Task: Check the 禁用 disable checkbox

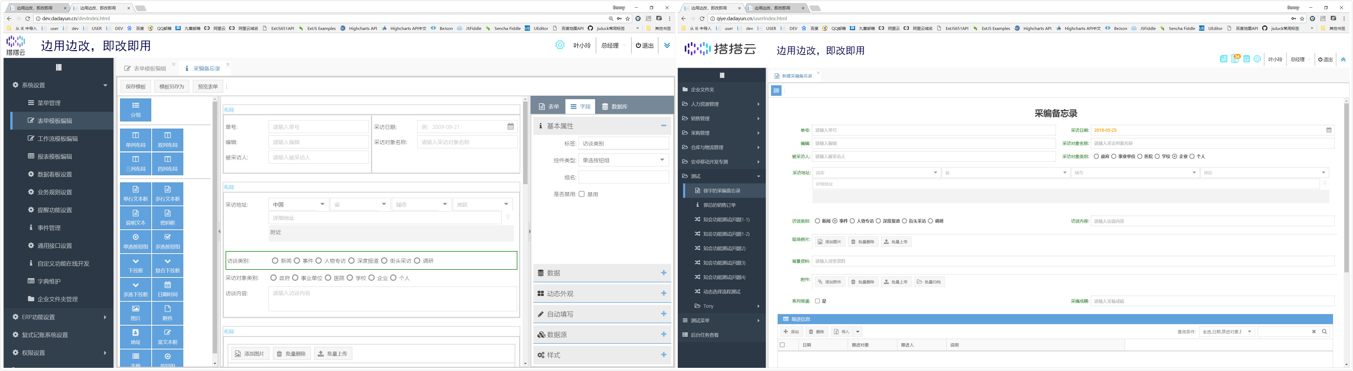Action: tap(581, 194)
